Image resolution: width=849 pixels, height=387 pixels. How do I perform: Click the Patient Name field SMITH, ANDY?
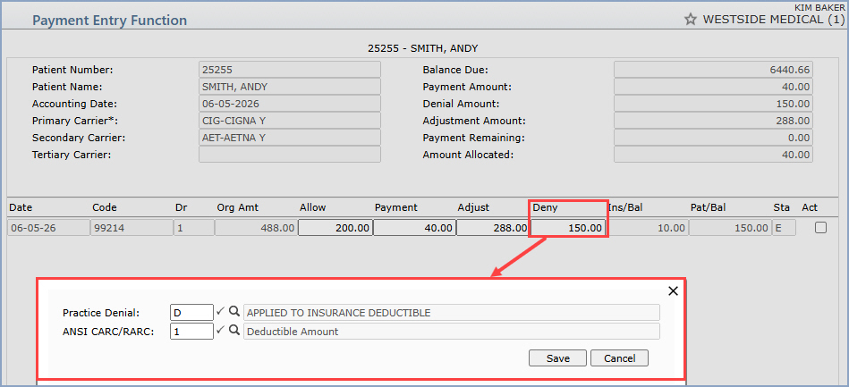[290, 87]
